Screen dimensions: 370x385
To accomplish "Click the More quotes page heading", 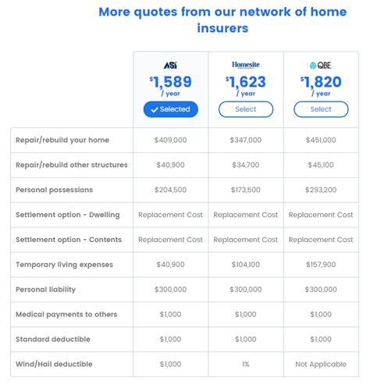I will [222, 20].
